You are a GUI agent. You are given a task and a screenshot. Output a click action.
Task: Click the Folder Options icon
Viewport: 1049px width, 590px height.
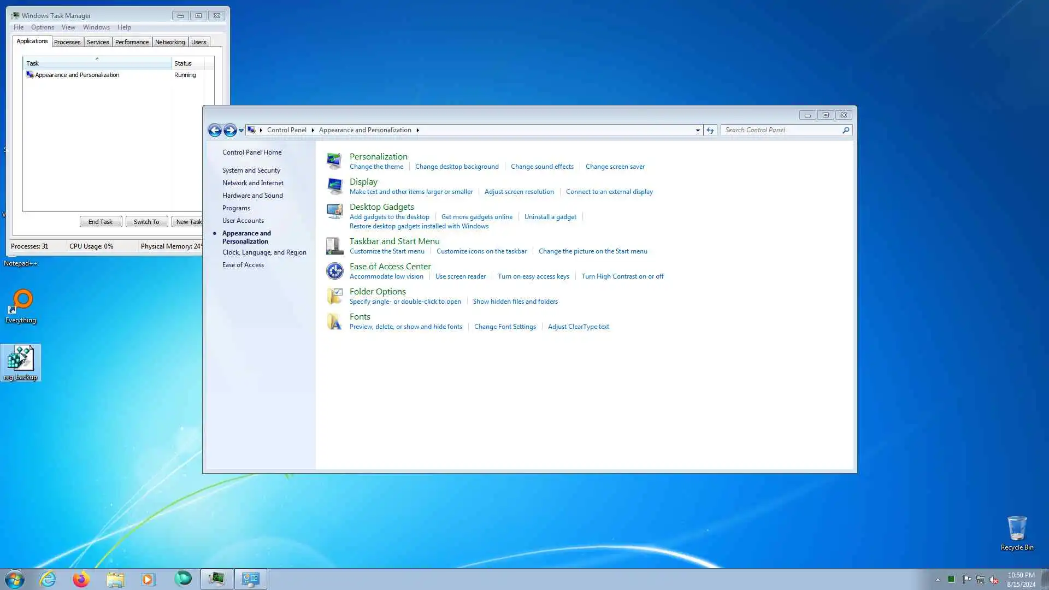[x=334, y=296]
